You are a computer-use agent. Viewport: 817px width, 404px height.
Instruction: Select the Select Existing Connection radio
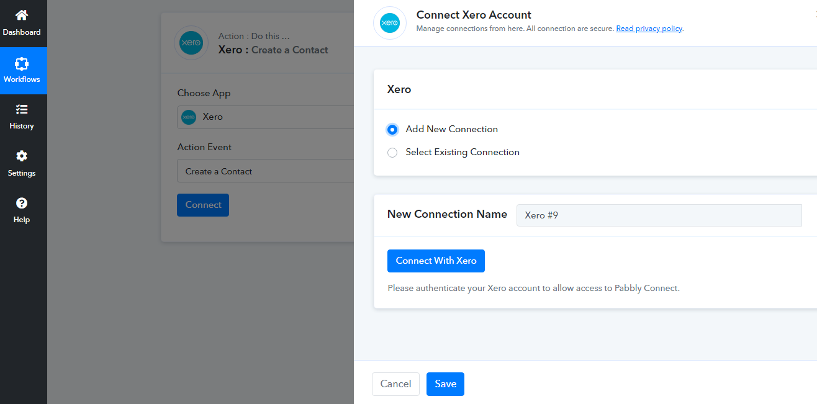392,153
